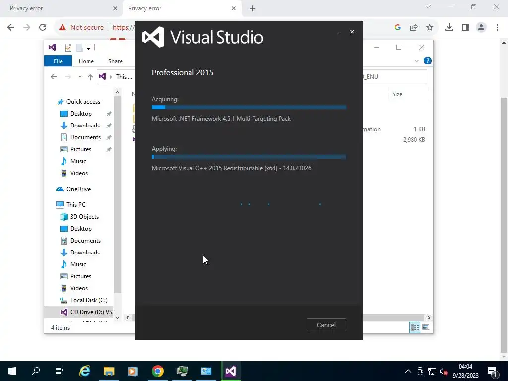Screen dimensions: 508x381
Task: Open pinned Pictures under Quick access
Action: click(81, 149)
